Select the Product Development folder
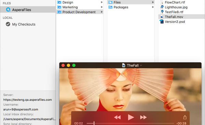 click(80, 12)
